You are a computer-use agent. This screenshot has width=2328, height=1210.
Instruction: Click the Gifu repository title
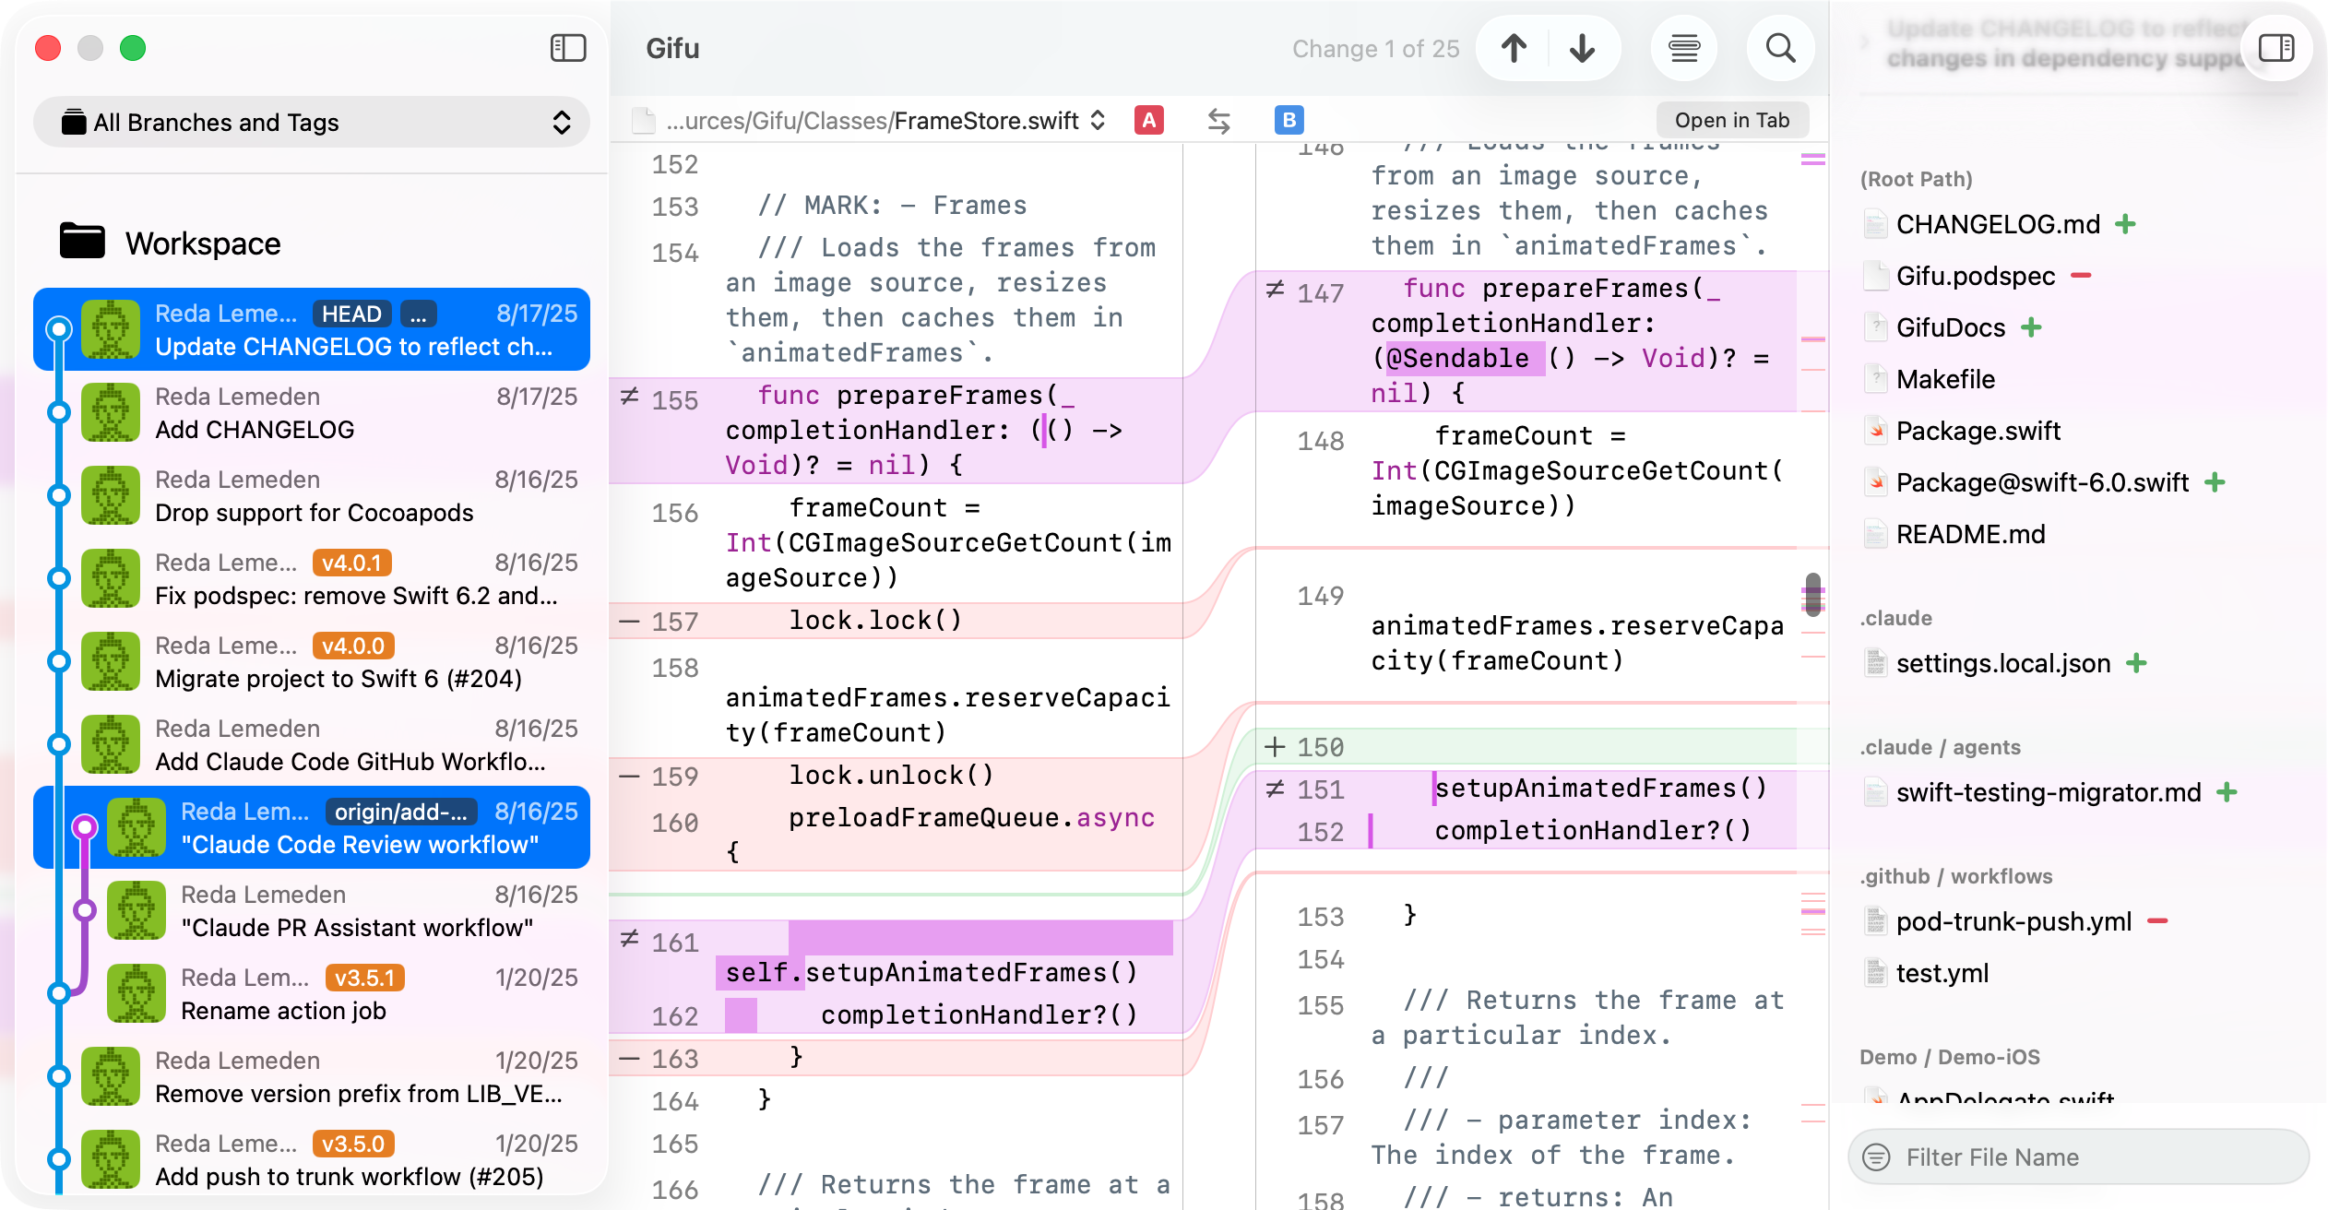[672, 48]
